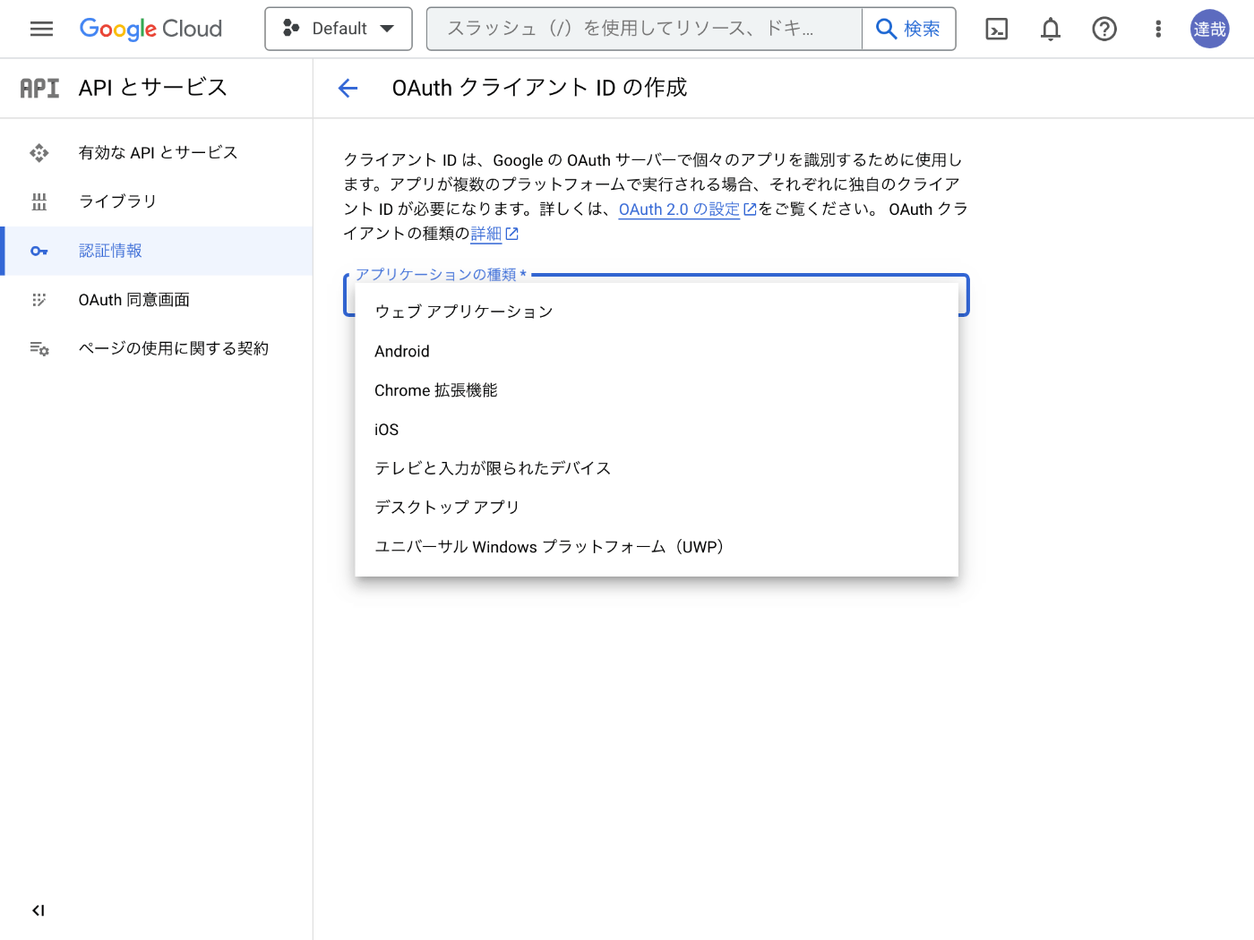This screenshot has width=1254, height=940.
Task: Open the user account avatar 達哉
Action: point(1209,29)
